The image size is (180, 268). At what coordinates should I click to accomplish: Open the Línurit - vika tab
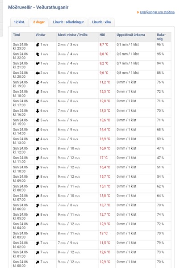point(101,22)
